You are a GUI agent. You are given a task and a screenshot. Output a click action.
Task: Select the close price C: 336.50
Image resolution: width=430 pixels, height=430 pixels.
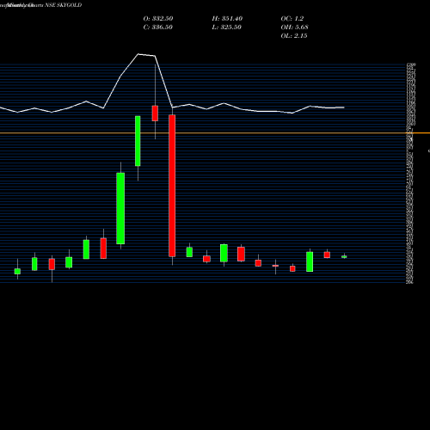pos(158,28)
